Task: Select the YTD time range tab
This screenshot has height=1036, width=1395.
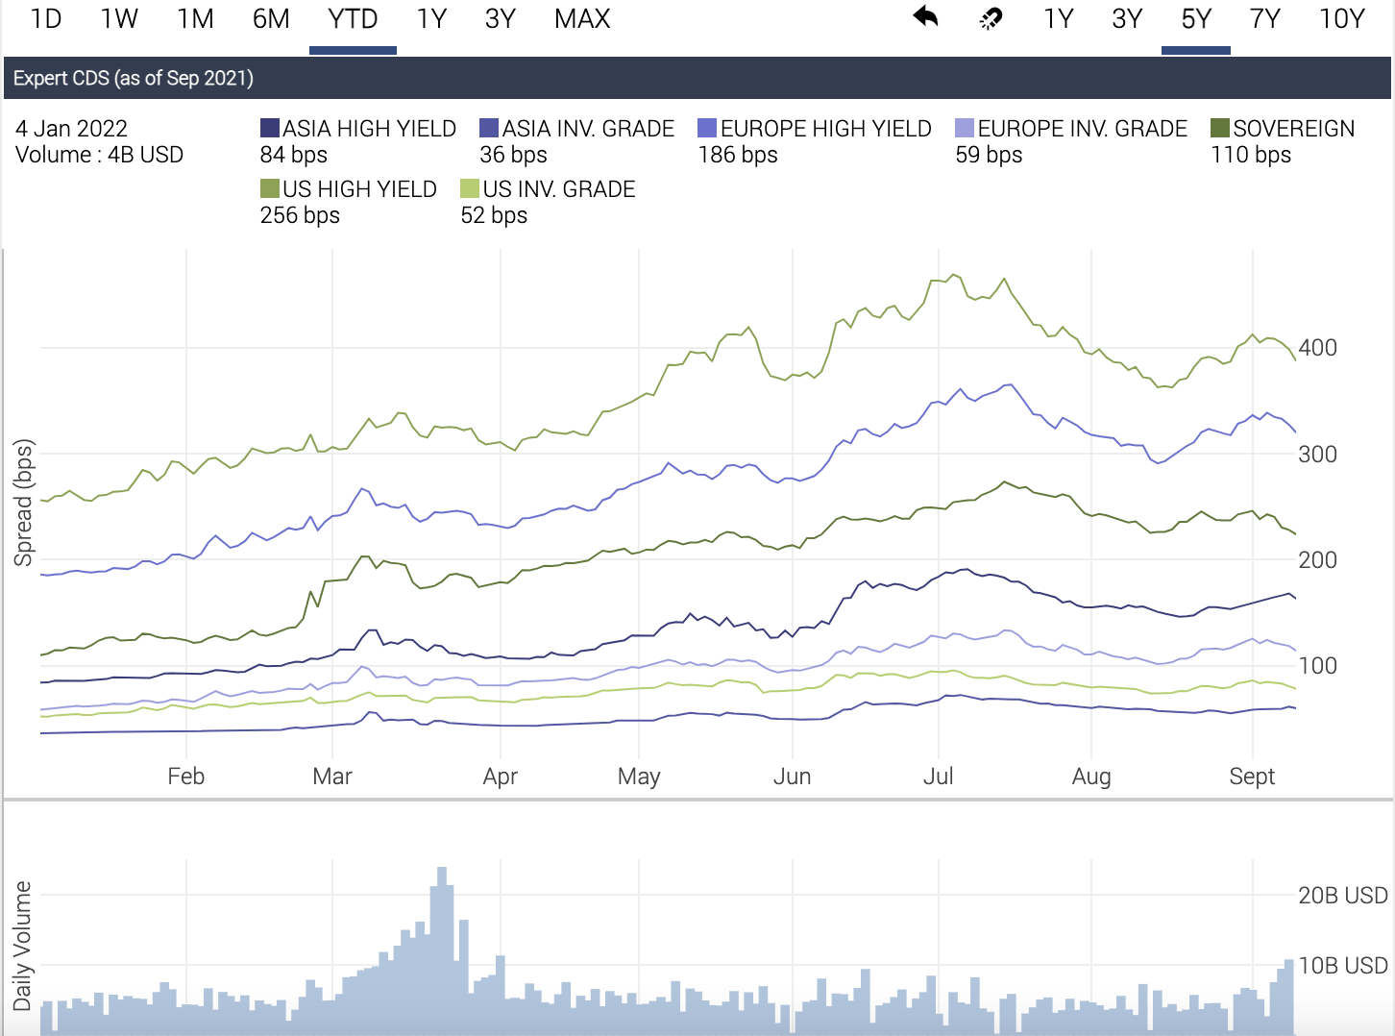Action: tap(353, 19)
